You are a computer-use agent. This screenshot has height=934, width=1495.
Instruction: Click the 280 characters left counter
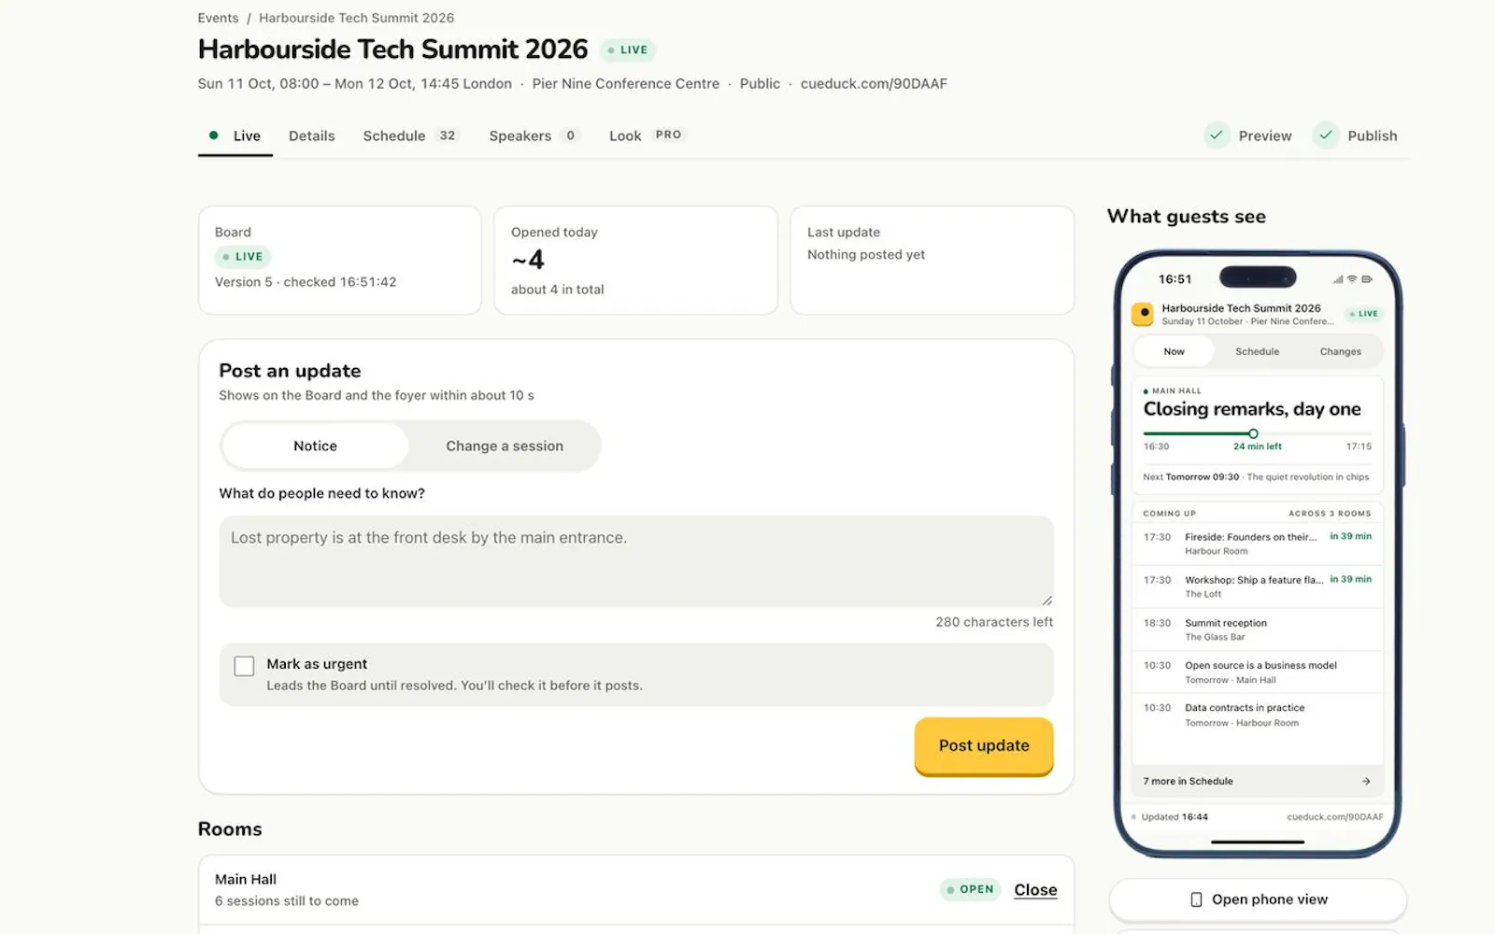[x=994, y=622]
